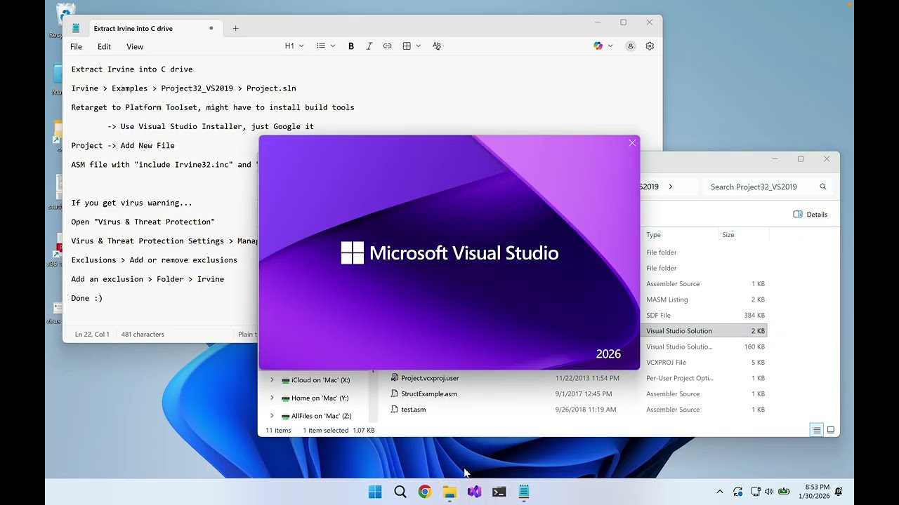This screenshot has width=899, height=505.
Task: Click the Explorer search magnifier icon
Action: pyautogui.click(x=823, y=187)
